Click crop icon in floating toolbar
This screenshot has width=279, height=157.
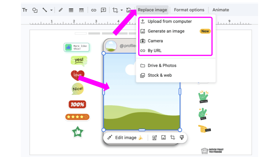point(172,138)
